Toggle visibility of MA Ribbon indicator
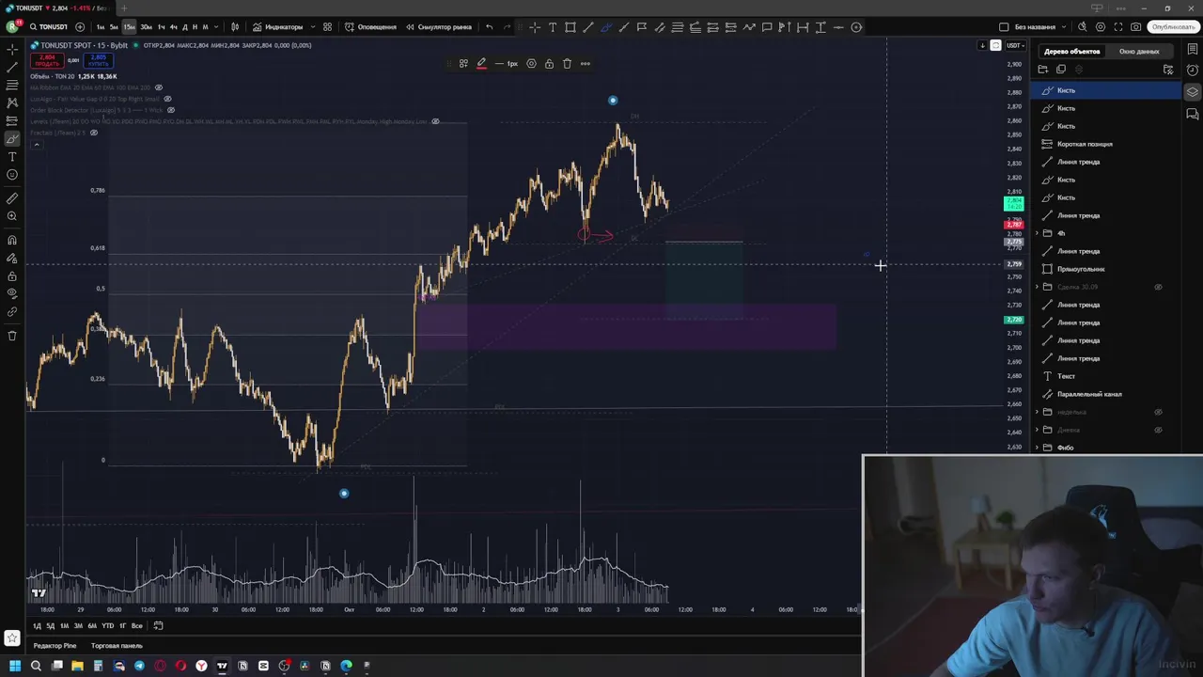The width and height of the screenshot is (1203, 677). [x=158, y=87]
